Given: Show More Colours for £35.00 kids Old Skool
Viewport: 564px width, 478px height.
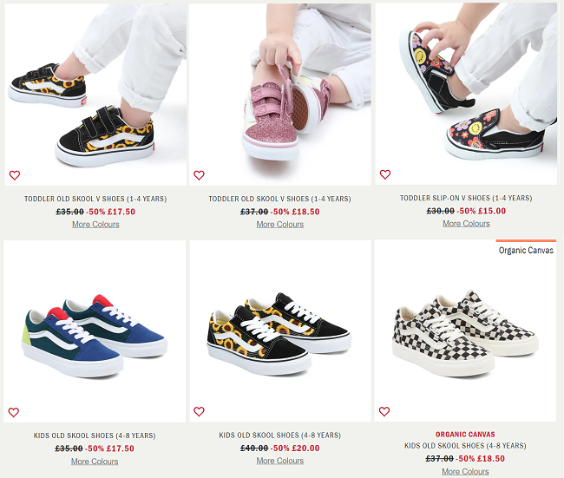Looking at the screenshot, I should click(95, 462).
